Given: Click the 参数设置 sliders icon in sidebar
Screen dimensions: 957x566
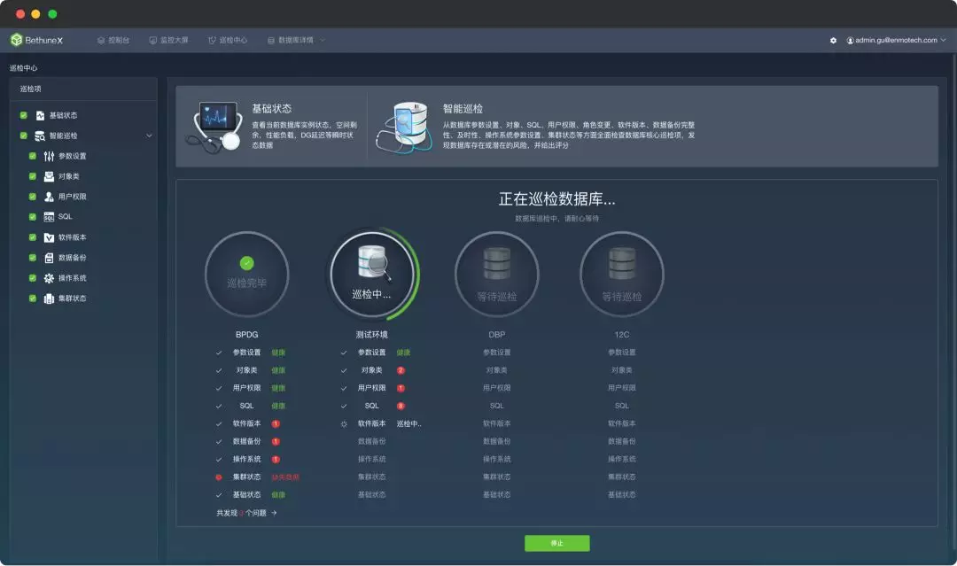Looking at the screenshot, I should [x=49, y=156].
